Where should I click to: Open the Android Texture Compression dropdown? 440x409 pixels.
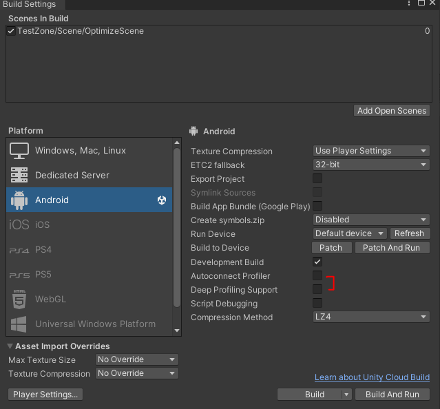pyautogui.click(x=371, y=151)
